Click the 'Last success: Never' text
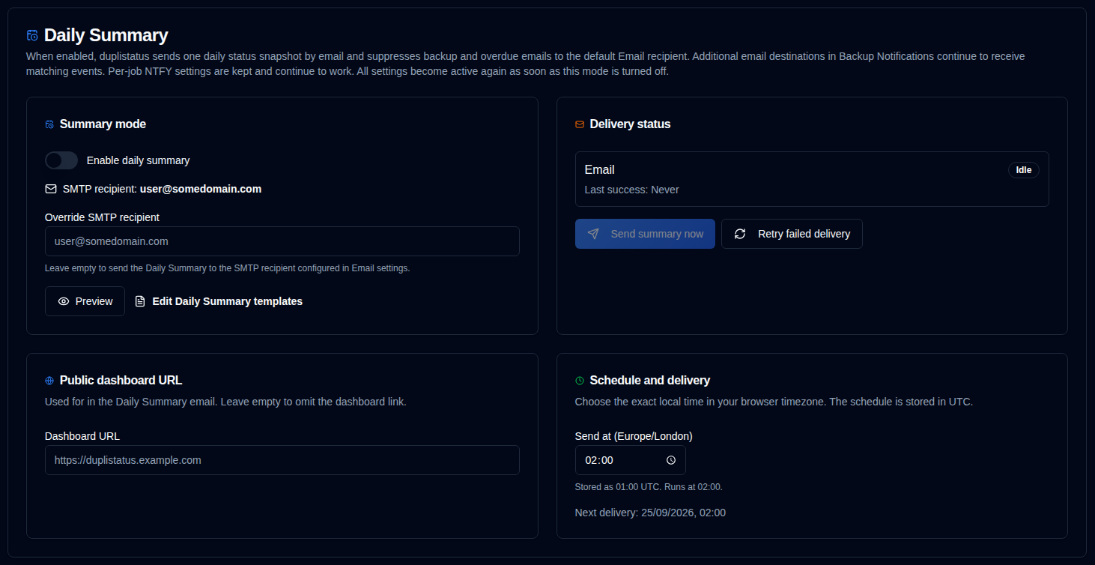 click(x=631, y=190)
